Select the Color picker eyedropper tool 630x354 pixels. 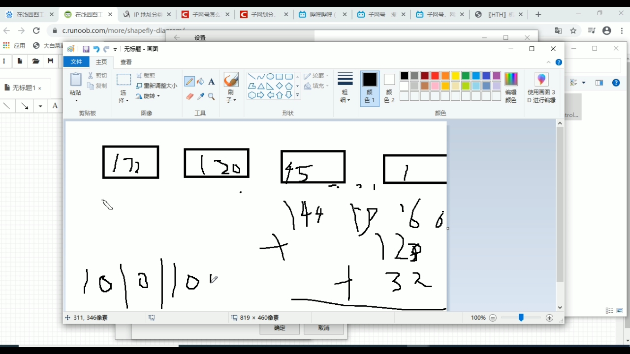pyautogui.click(x=200, y=96)
